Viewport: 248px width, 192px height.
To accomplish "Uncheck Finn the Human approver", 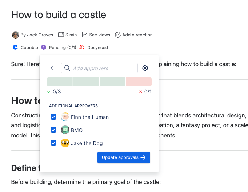I will (53, 117).
